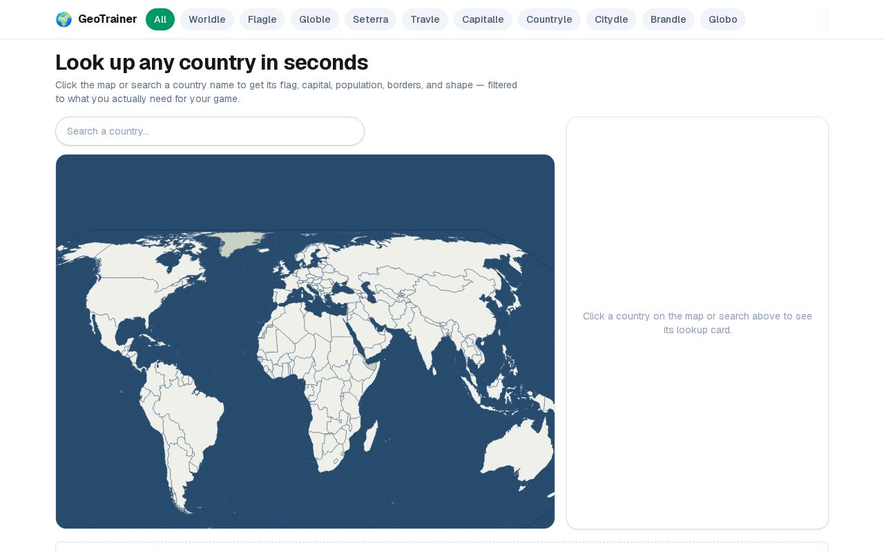Select the Countryle game filter
The image size is (884, 552).
coord(549,19)
